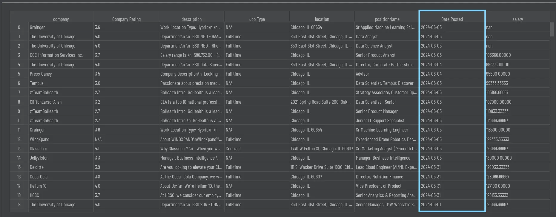Select the Company Rating column header
The image size is (556, 217).
126,19
